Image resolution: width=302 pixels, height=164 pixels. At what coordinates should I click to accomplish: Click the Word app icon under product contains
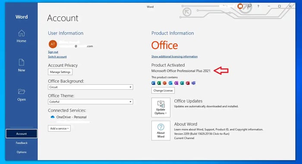[153, 83]
